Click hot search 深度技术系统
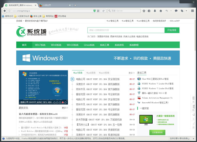 tap(103, 36)
